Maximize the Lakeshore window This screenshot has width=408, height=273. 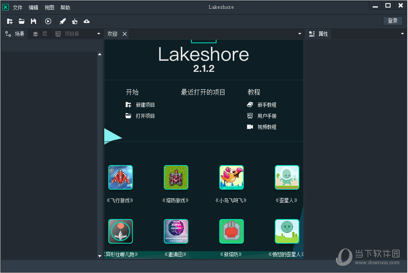tap(388, 6)
